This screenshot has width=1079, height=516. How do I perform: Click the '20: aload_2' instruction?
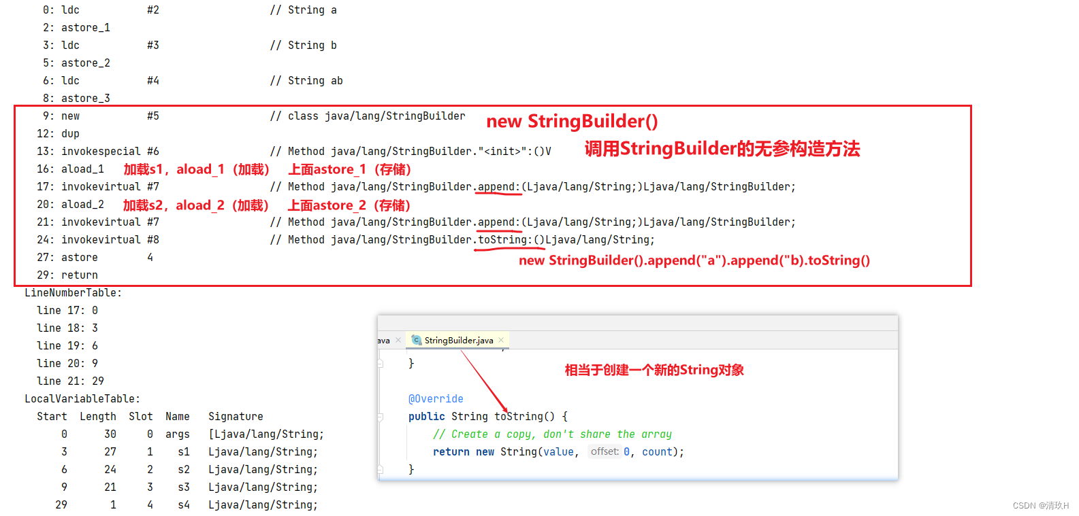70,205
